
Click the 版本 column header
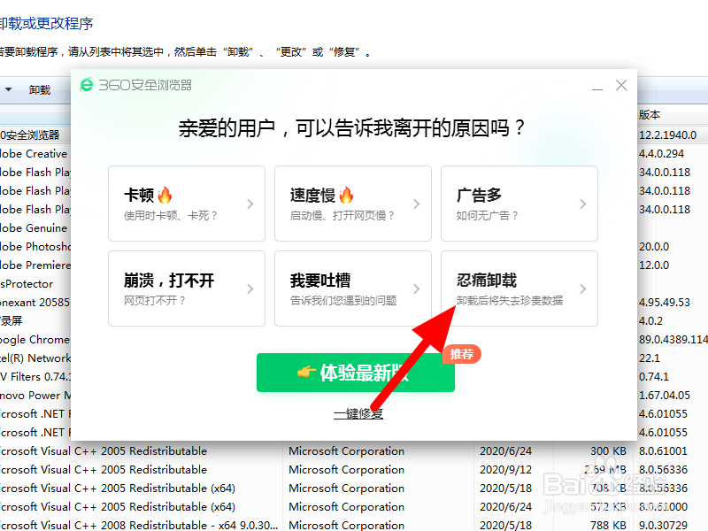(x=650, y=115)
